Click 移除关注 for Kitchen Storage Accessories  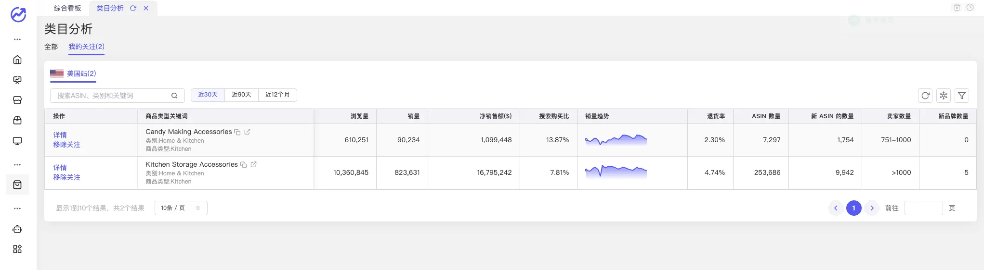pyautogui.click(x=67, y=177)
